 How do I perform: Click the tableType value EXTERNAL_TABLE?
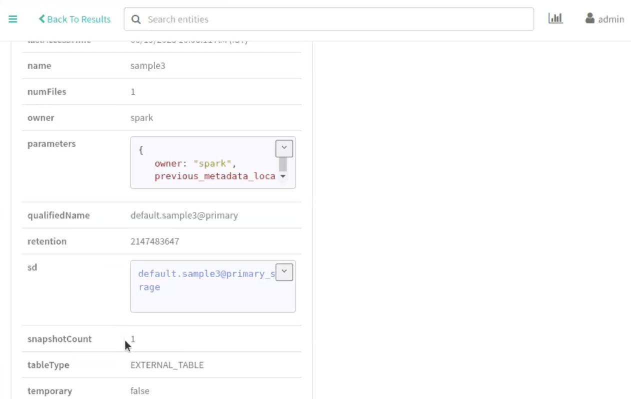(x=167, y=365)
